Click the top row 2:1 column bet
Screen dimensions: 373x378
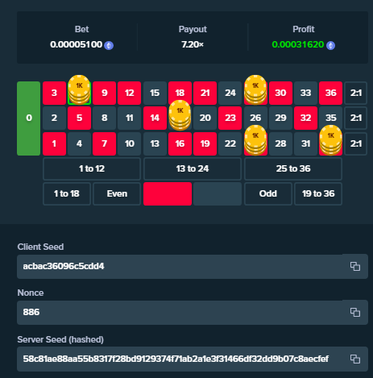tap(356, 93)
